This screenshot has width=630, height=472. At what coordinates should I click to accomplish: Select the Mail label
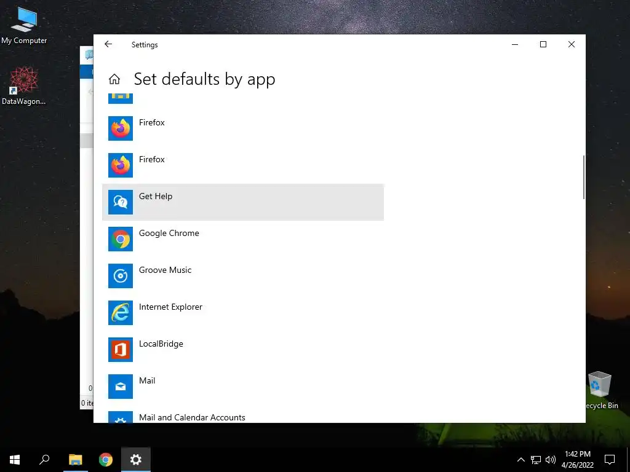point(147,381)
